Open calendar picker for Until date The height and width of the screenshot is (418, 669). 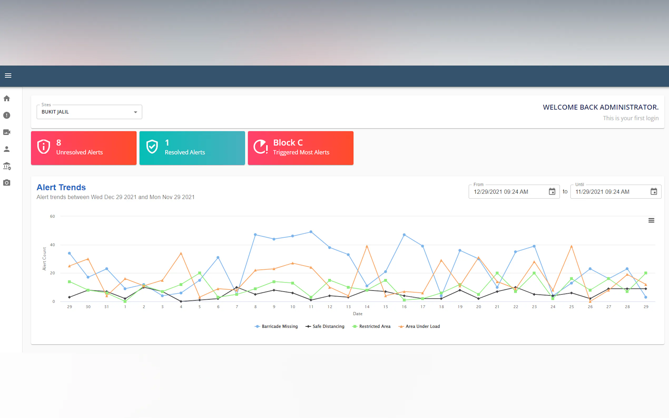tap(653, 192)
